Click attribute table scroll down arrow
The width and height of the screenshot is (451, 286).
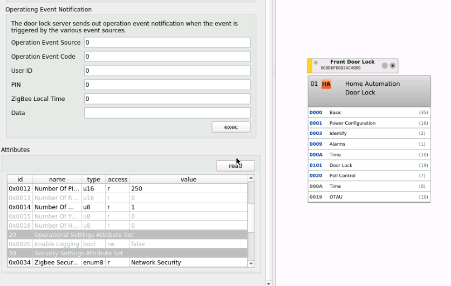coord(251,263)
